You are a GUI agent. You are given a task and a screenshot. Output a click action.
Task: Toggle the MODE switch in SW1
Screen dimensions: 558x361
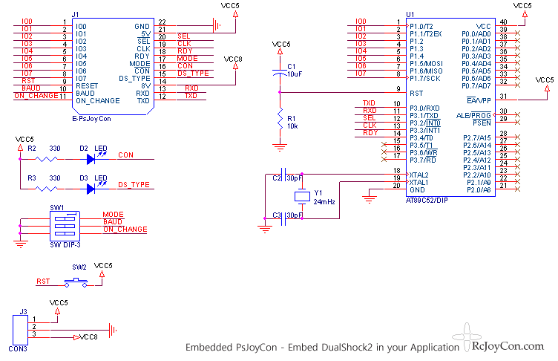(65, 218)
